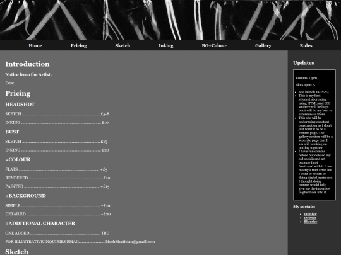
Task: Click the headshot INKING £10 row
Action: 57,123
